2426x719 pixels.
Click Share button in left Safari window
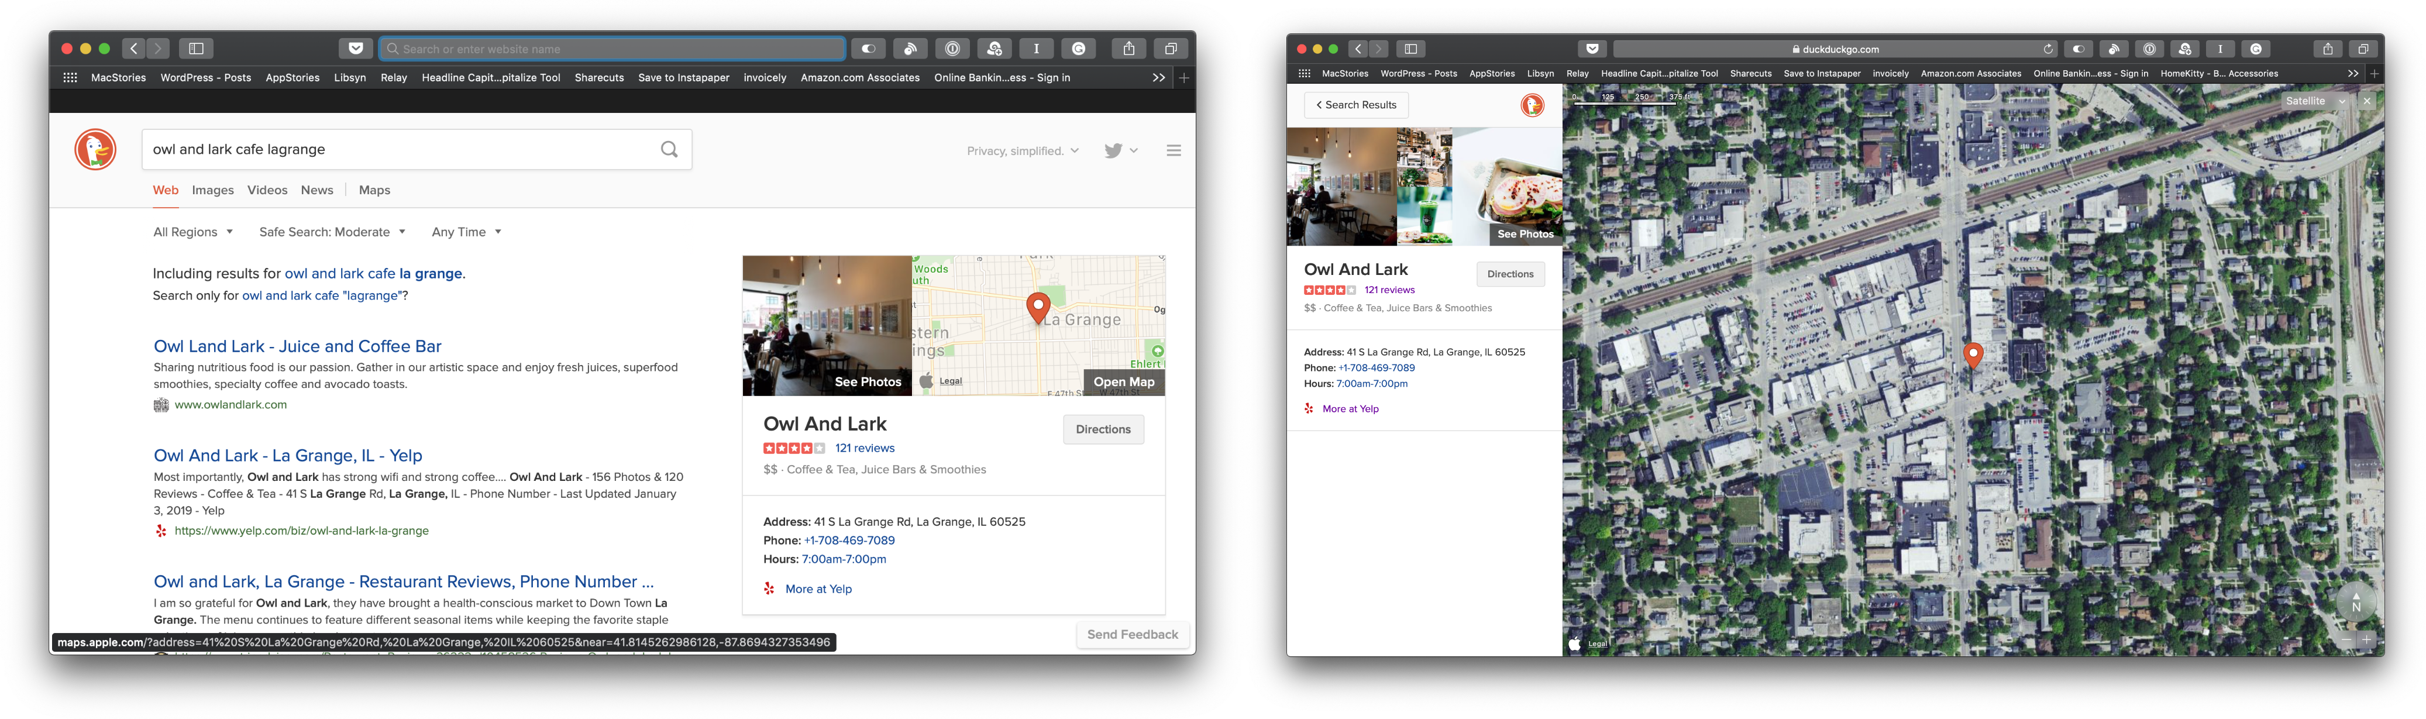point(1128,49)
